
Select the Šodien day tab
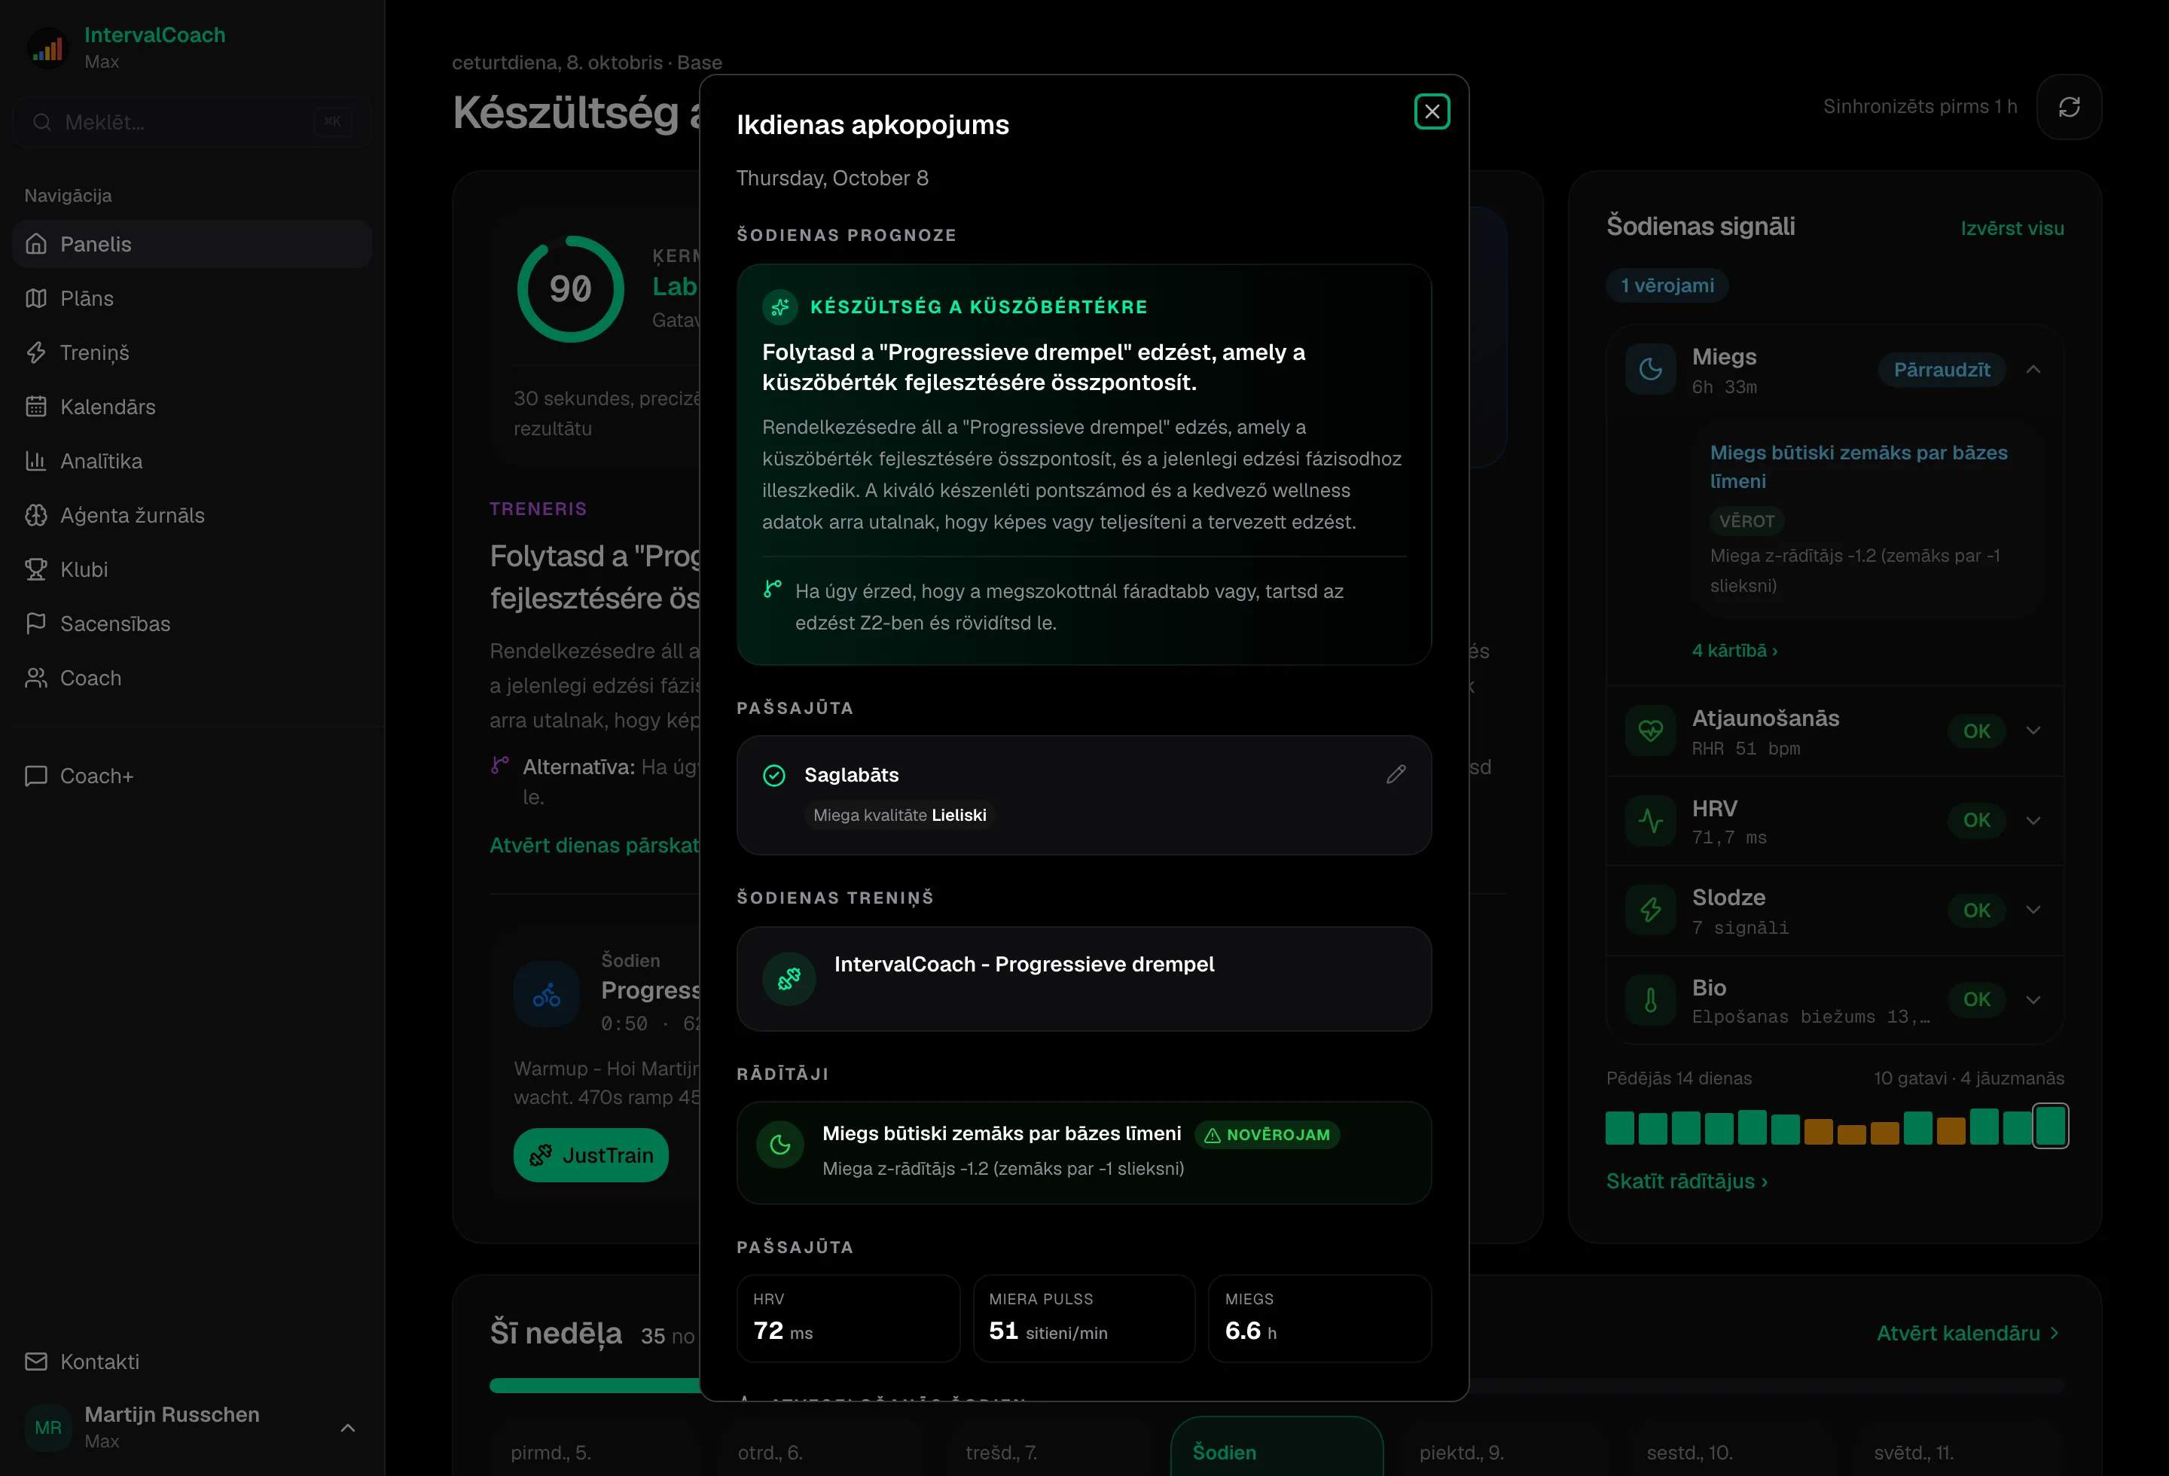pyautogui.click(x=1276, y=1446)
